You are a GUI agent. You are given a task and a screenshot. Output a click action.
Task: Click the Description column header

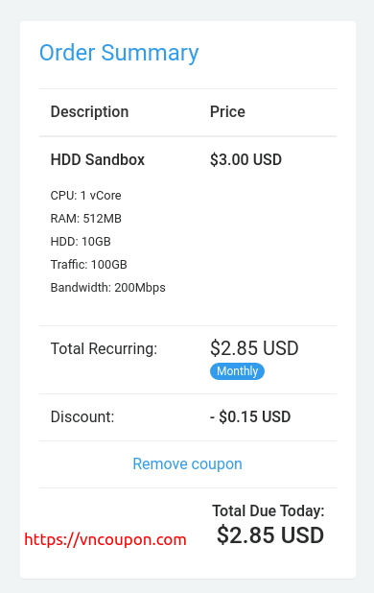pyautogui.click(x=89, y=112)
